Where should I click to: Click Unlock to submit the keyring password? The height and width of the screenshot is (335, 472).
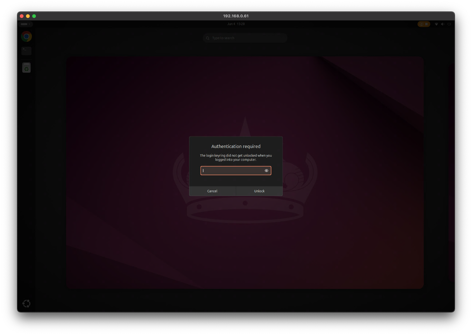tap(259, 191)
